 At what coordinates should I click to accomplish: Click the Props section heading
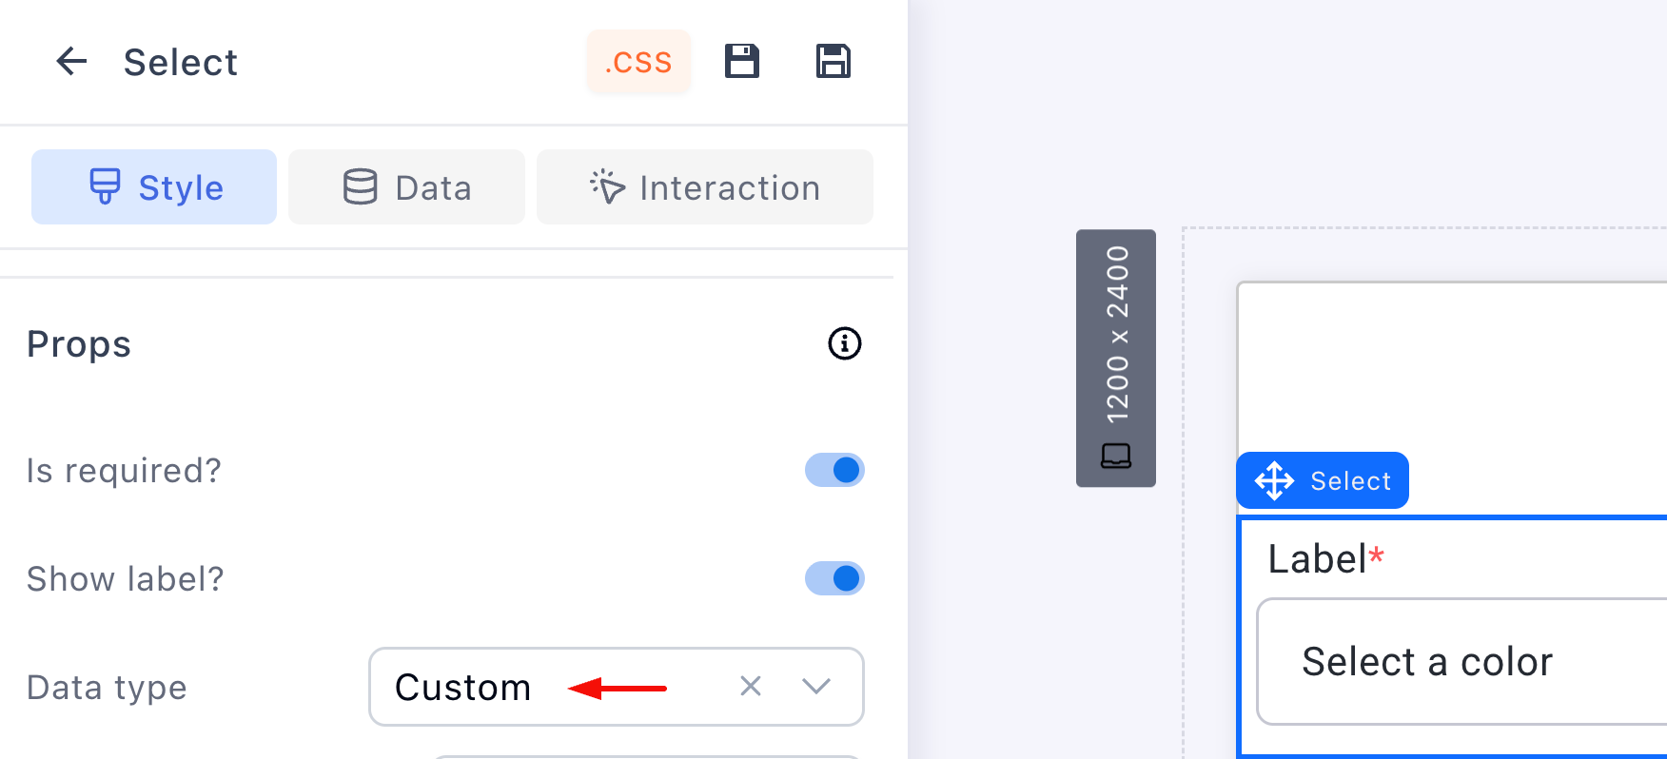tap(79, 344)
